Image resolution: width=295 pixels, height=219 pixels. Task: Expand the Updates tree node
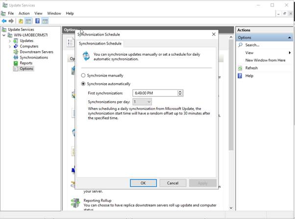coord(10,41)
